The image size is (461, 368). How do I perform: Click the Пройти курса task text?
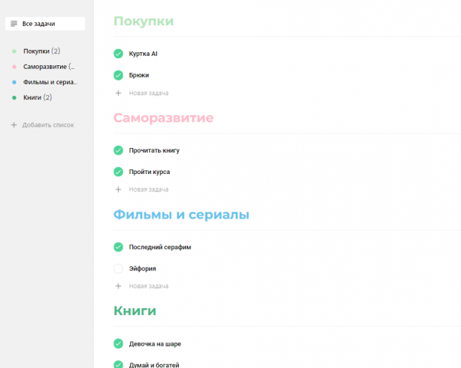click(x=149, y=172)
